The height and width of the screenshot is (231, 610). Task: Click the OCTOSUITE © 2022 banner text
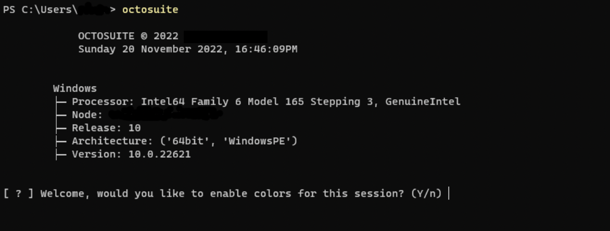click(x=128, y=36)
